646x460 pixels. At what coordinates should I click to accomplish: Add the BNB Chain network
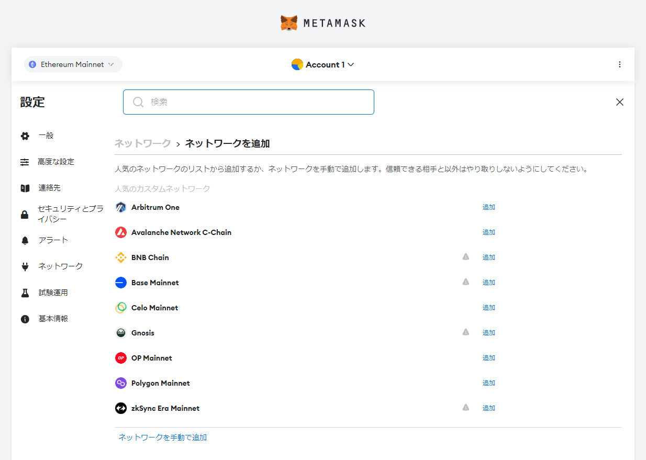pos(489,257)
